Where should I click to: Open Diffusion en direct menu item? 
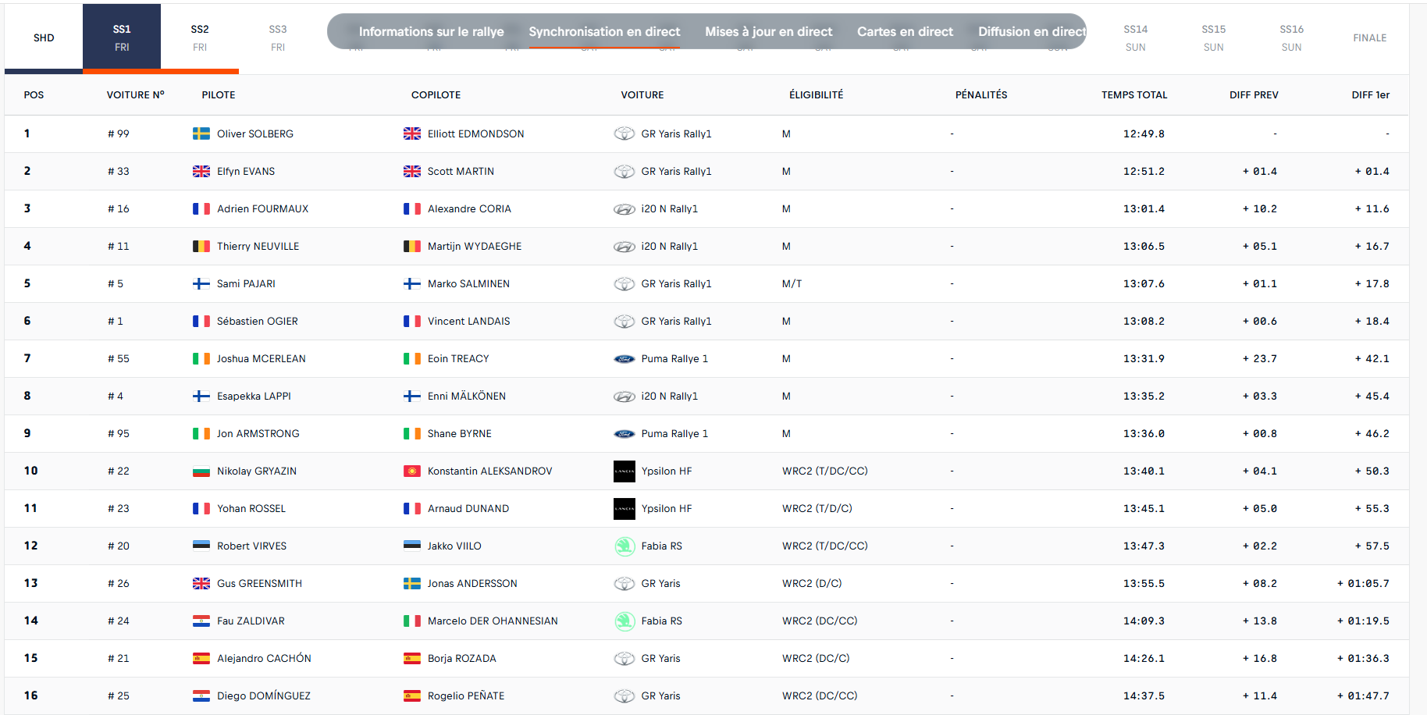tap(1032, 31)
